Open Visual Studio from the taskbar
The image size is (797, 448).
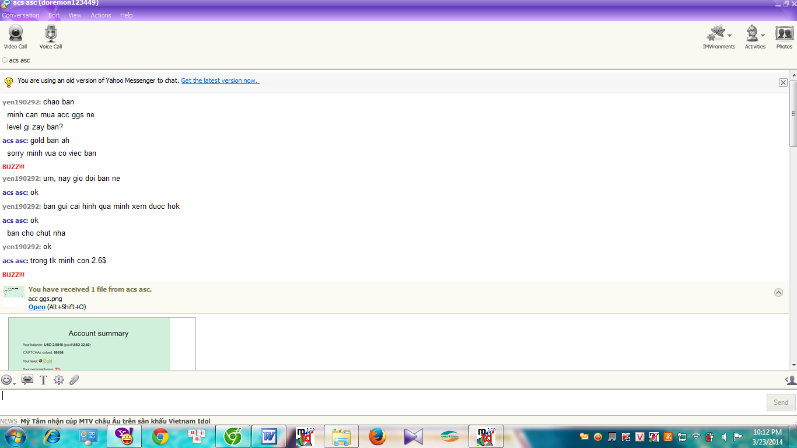414,436
